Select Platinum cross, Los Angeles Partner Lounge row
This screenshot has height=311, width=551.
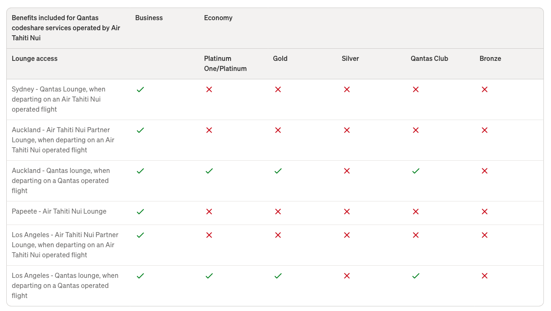(x=209, y=235)
